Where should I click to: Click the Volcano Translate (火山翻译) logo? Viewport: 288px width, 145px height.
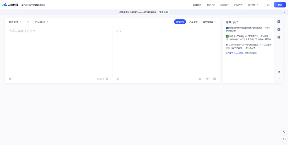click(10, 5)
